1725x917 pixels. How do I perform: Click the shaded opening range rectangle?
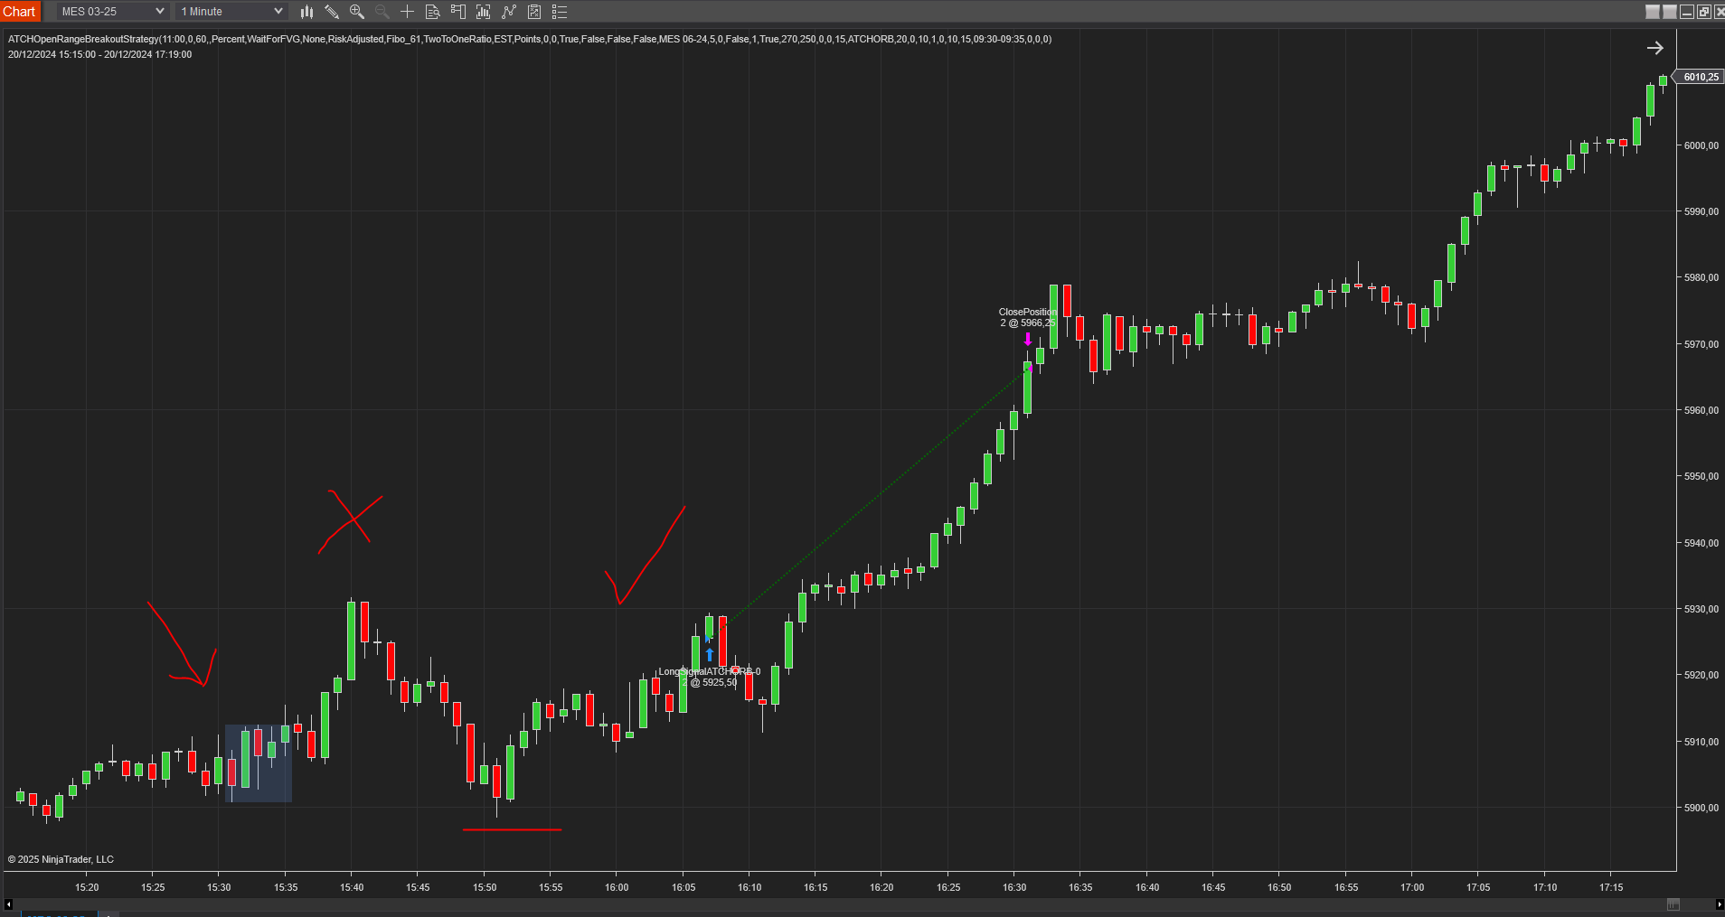259,763
